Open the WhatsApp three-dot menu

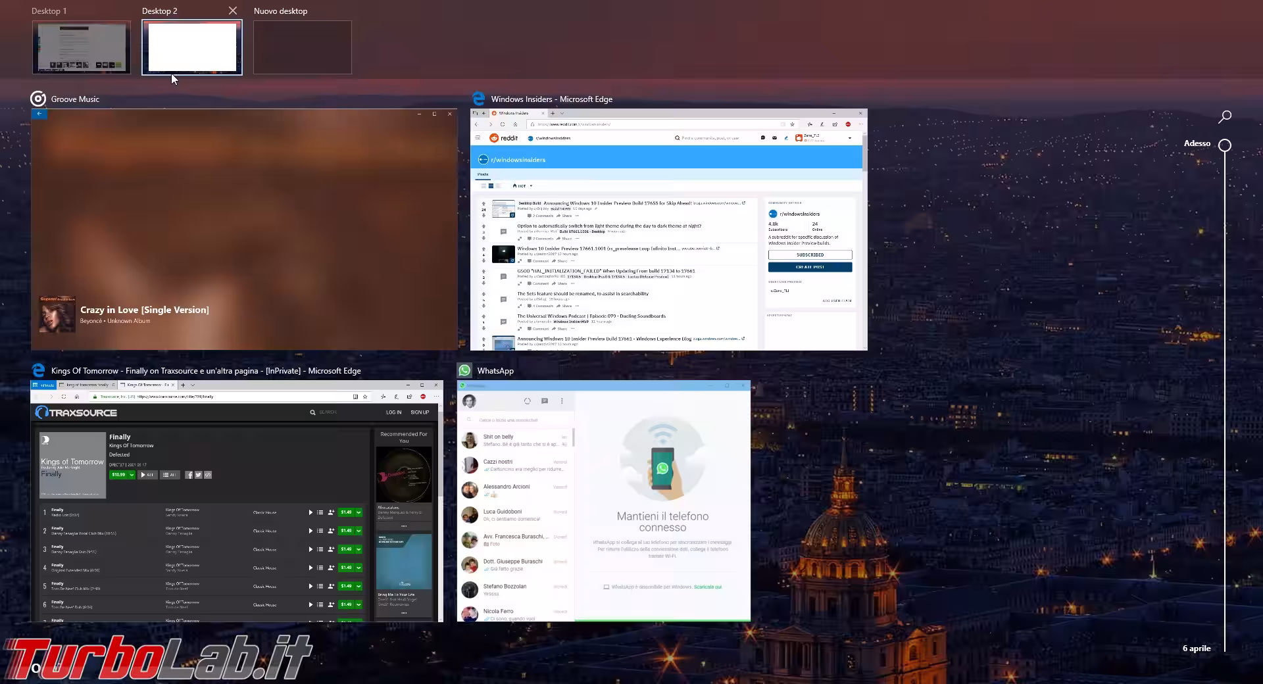[562, 401]
